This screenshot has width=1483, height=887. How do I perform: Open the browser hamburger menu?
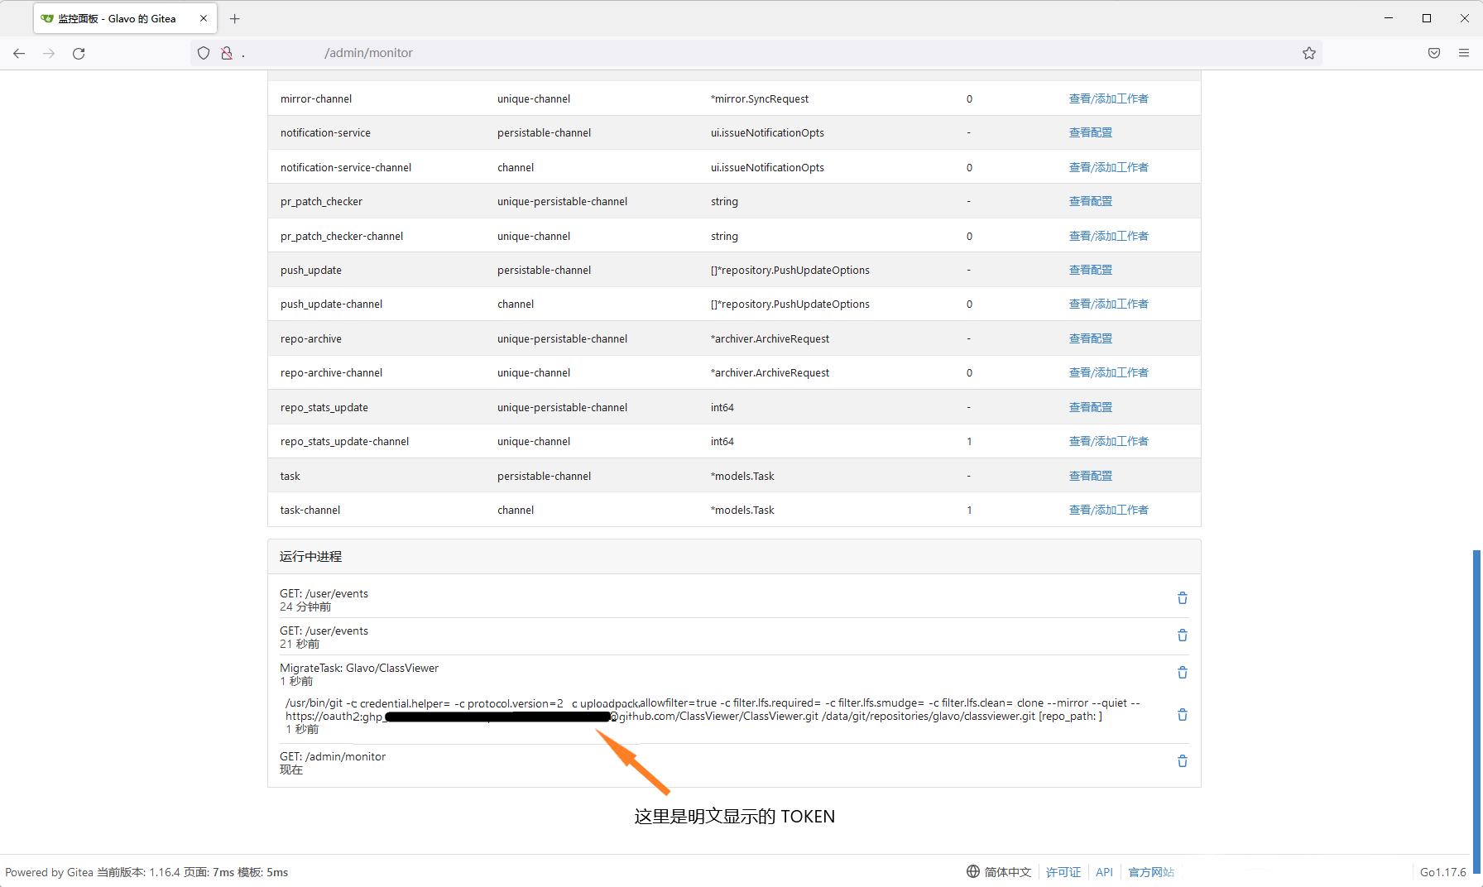[1463, 53]
